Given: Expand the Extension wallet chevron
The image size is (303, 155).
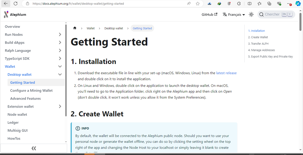Looking at the screenshot, I should click(60, 106).
